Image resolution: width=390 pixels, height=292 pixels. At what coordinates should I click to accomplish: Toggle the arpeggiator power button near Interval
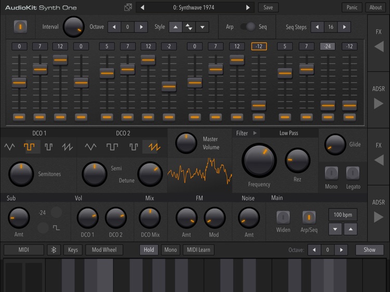(20, 26)
